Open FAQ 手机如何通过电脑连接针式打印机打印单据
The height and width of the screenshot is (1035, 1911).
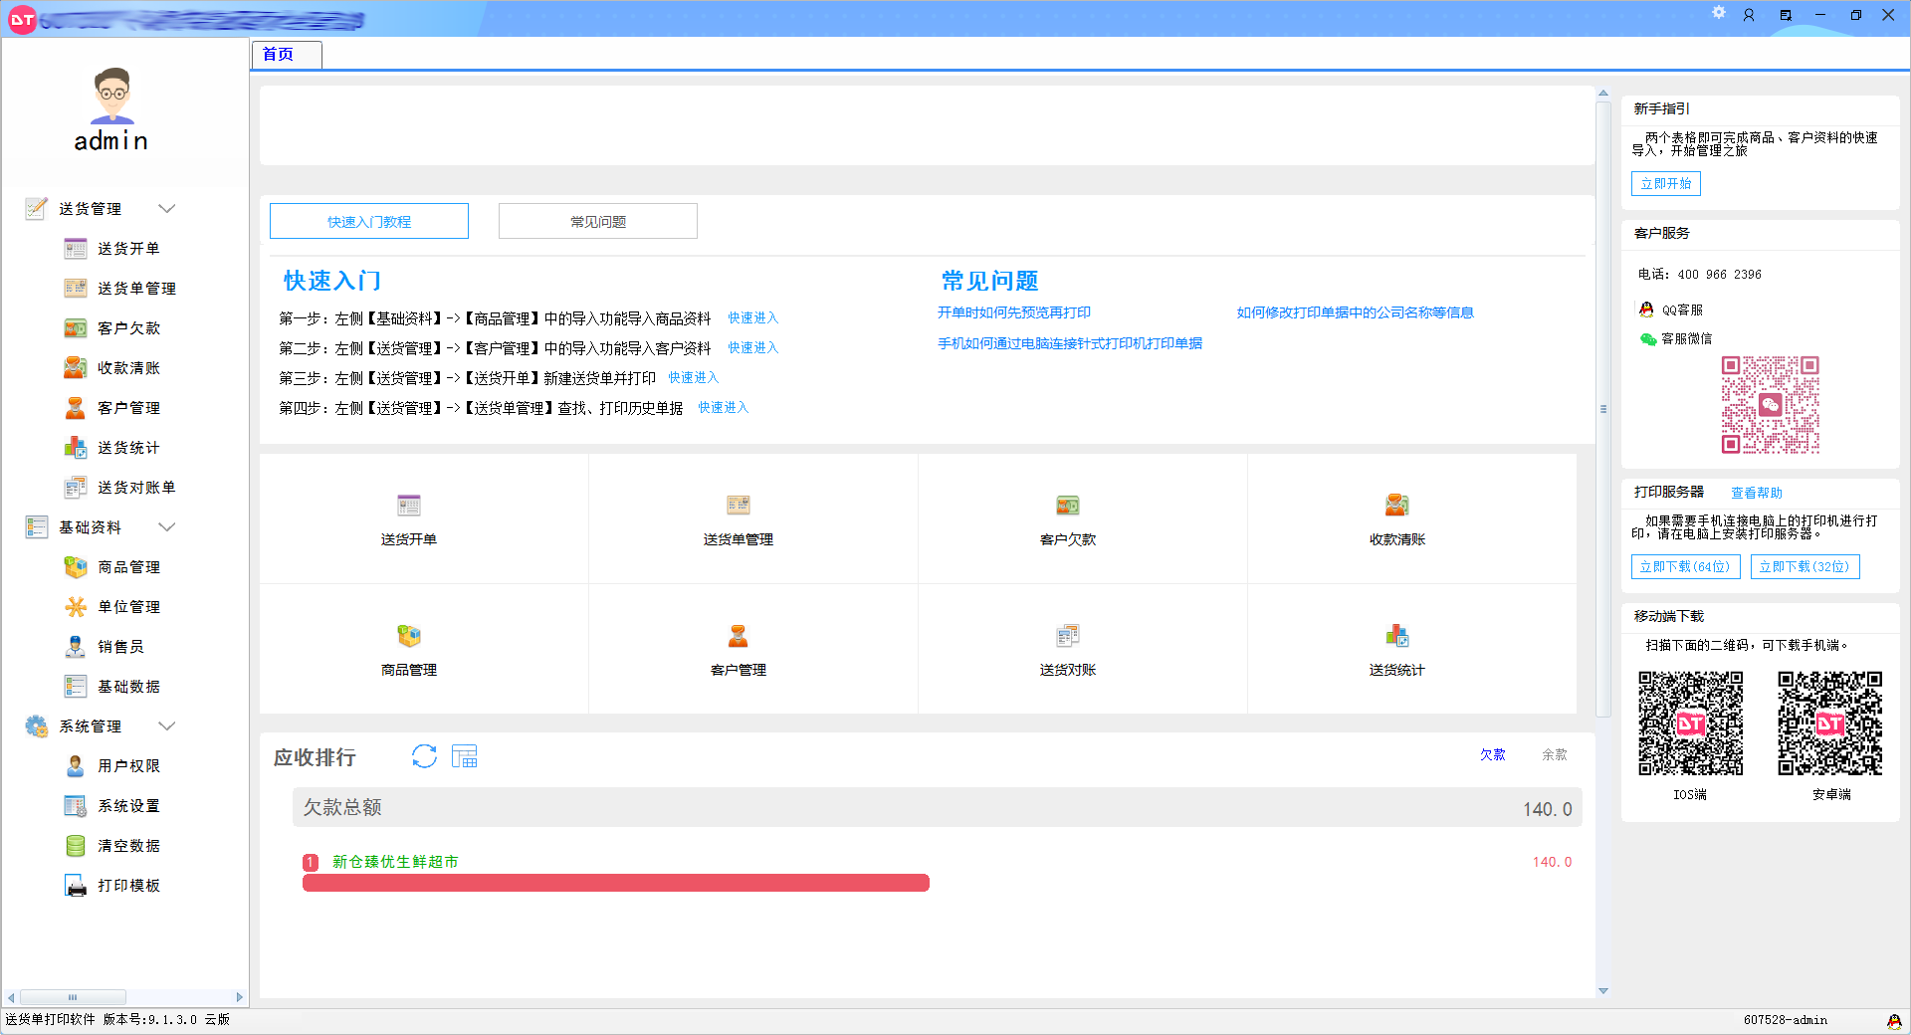1070,343
